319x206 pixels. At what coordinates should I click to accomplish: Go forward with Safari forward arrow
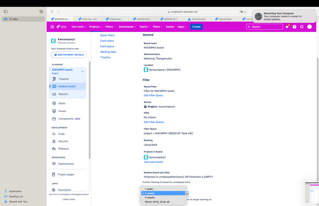58,11
